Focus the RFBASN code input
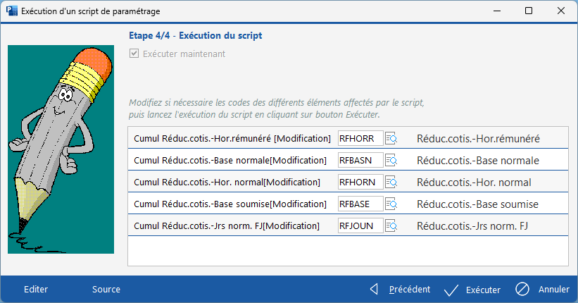 [x=360, y=161]
